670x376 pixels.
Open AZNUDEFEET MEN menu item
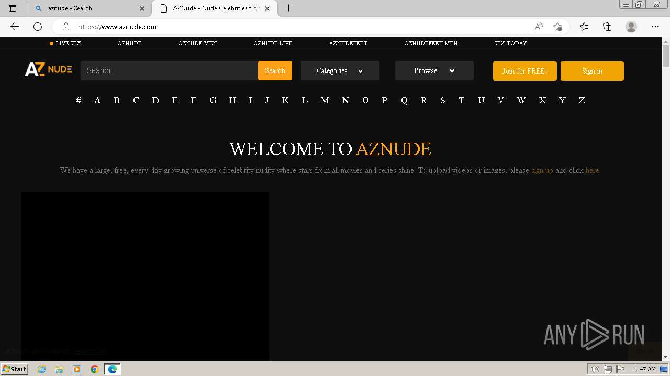[x=431, y=43]
